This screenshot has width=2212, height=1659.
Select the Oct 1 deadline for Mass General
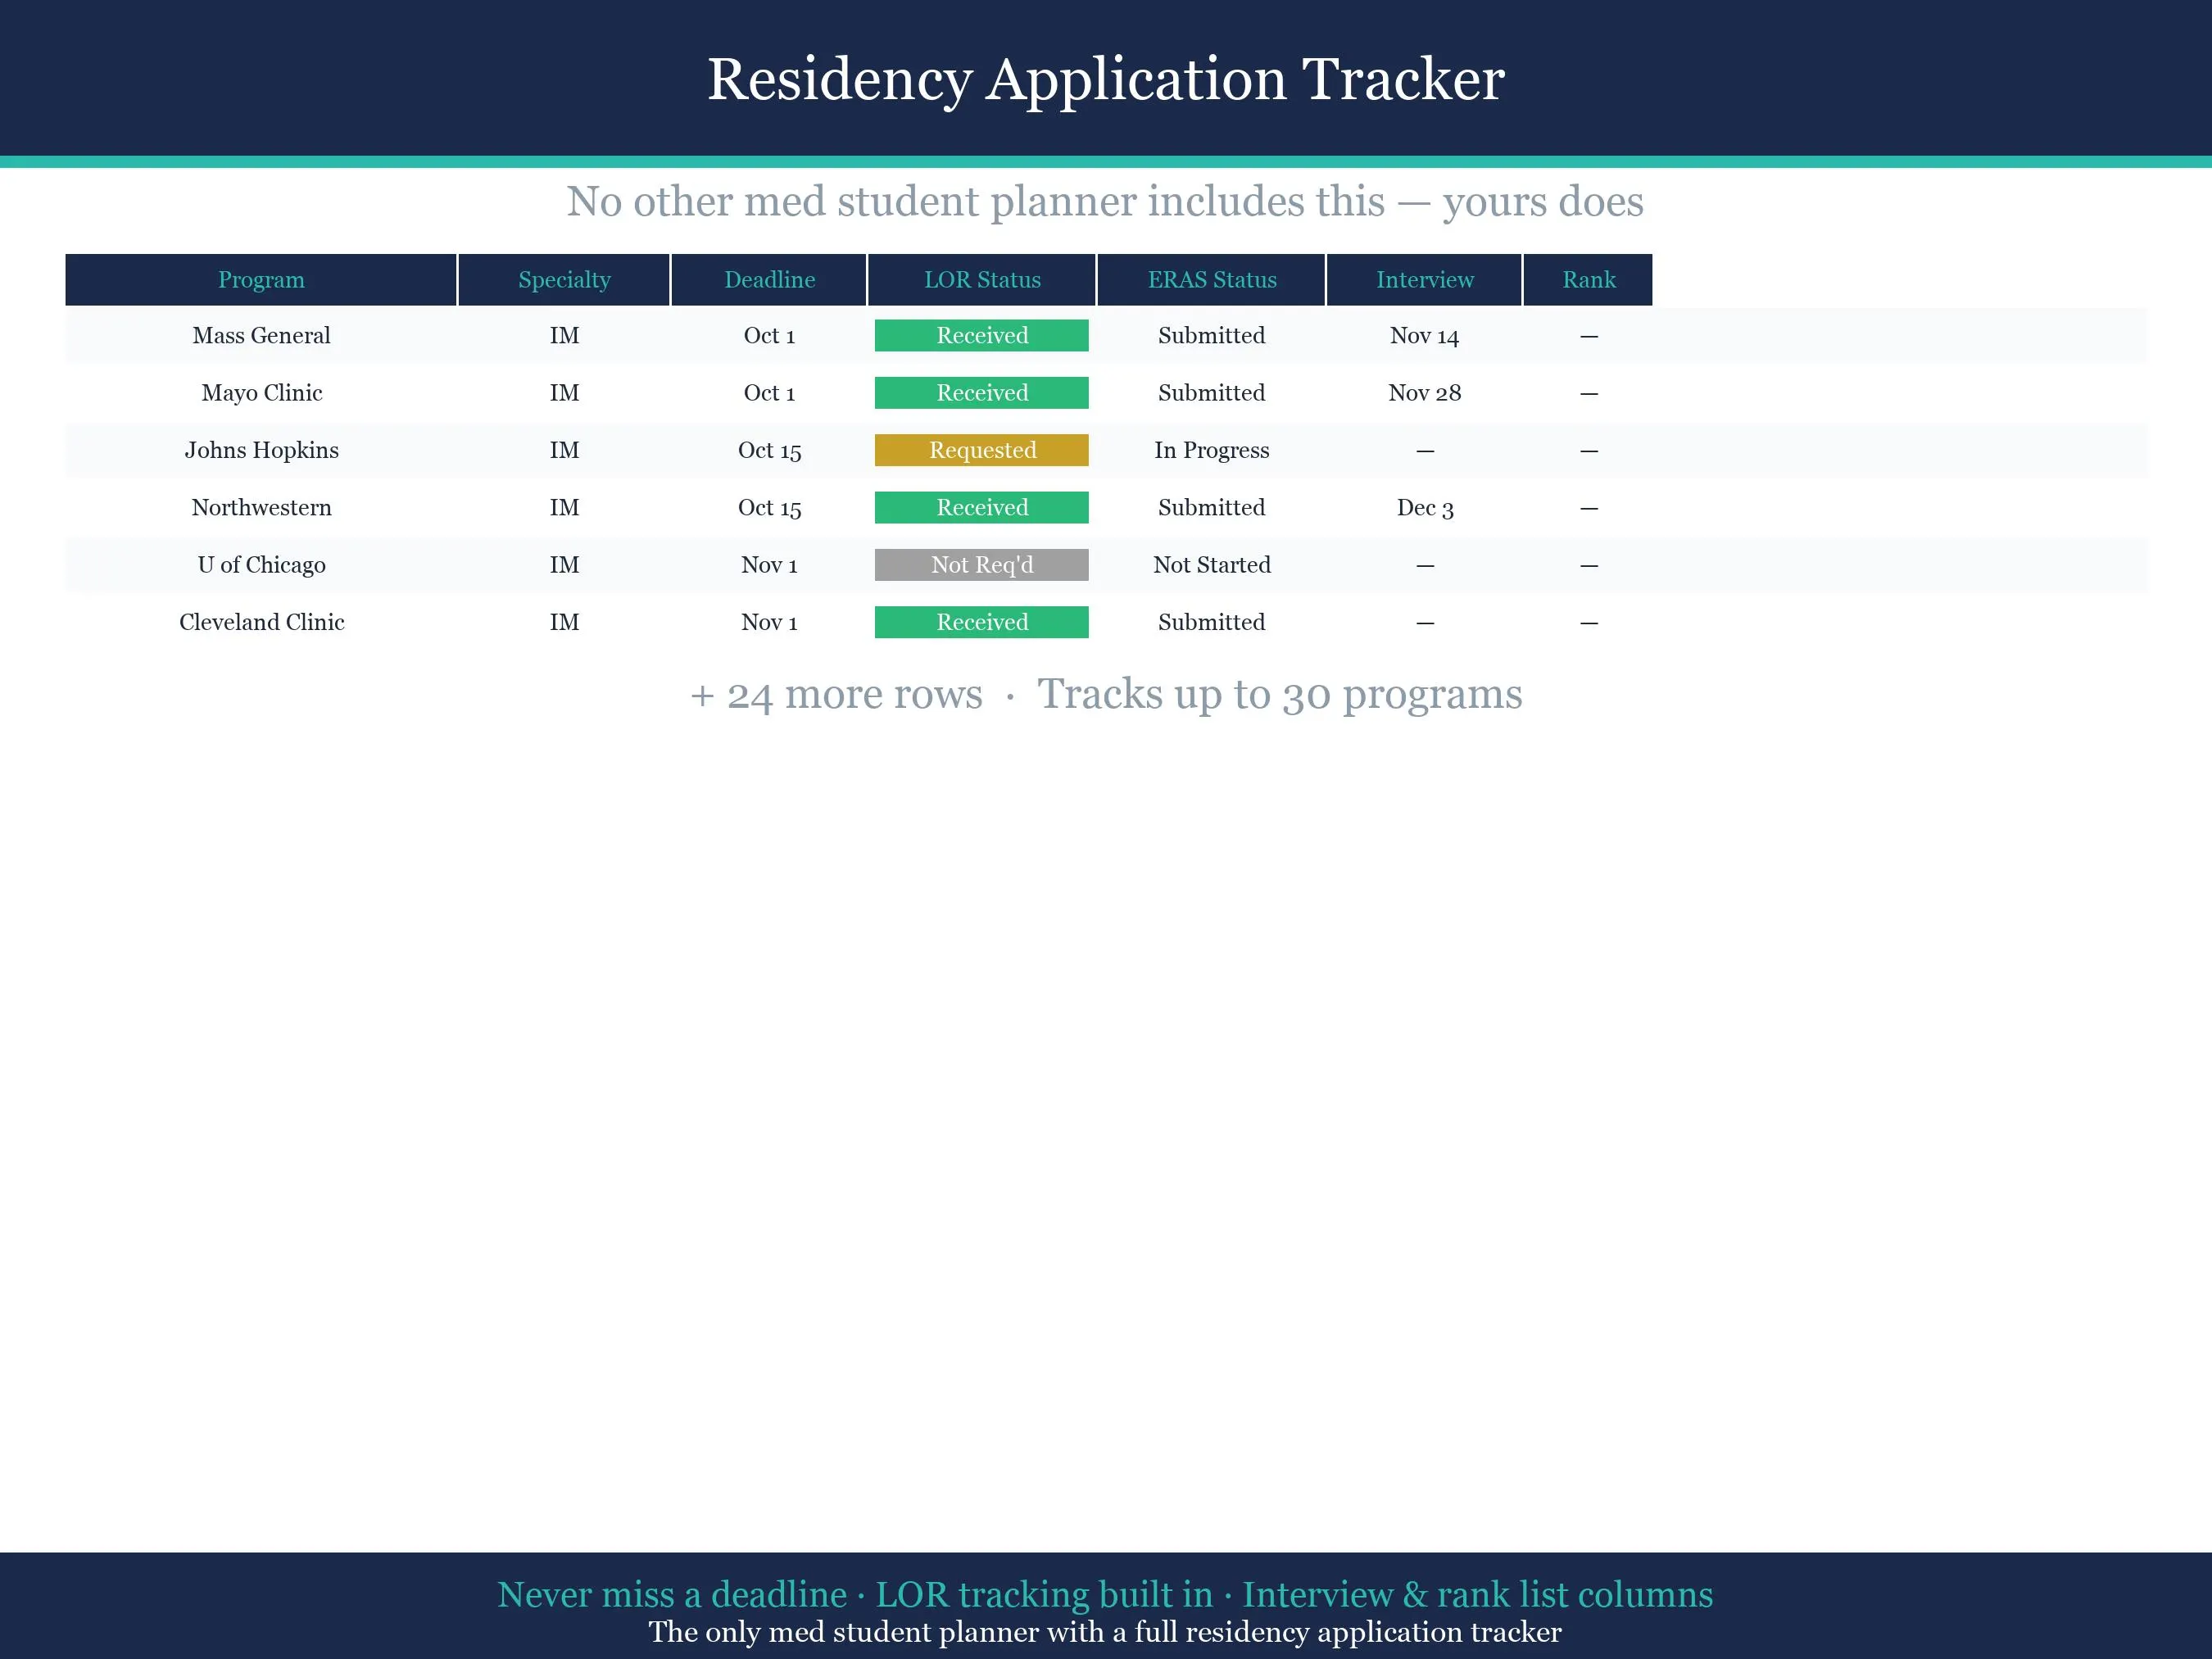[769, 336]
